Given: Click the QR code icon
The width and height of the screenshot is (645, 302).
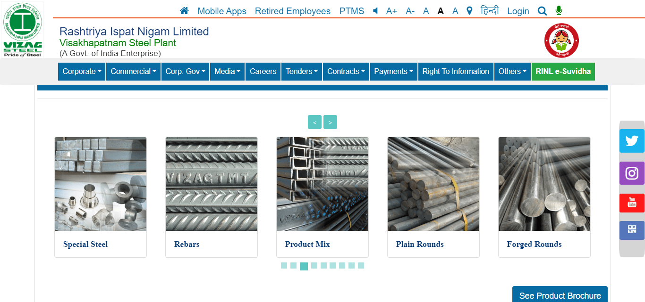Looking at the screenshot, I should (632, 230).
